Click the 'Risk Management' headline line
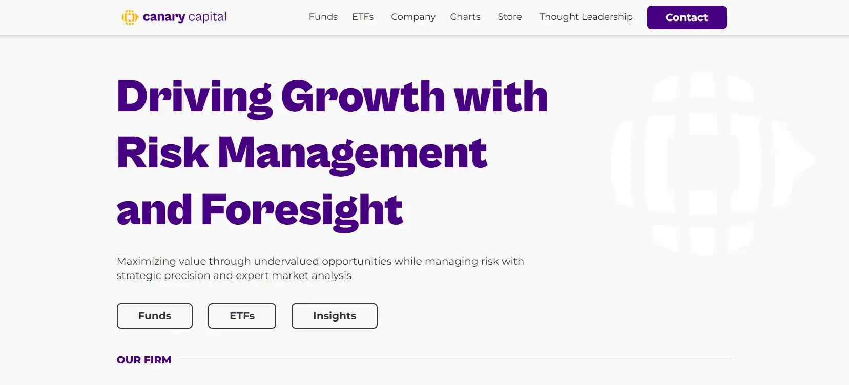 pyautogui.click(x=302, y=153)
